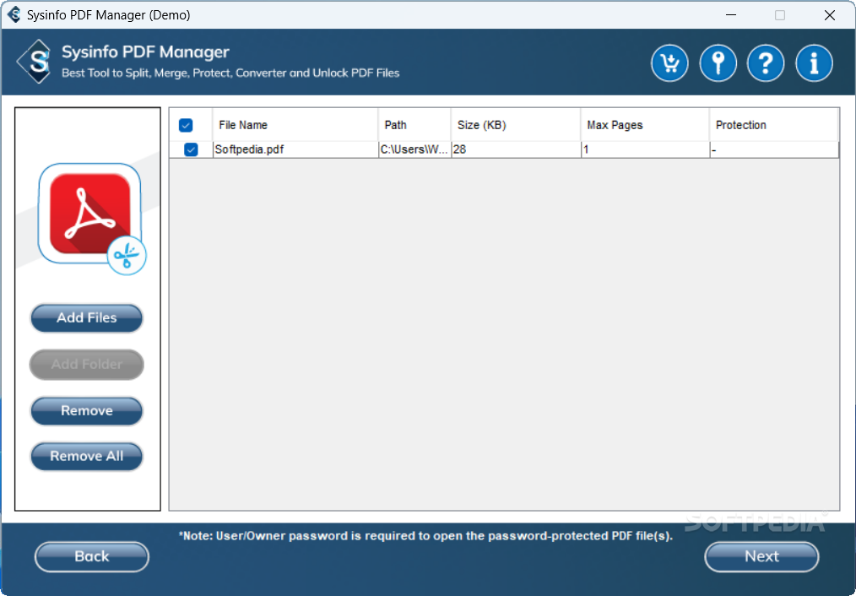Click the size value 28 cell

(516, 149)
